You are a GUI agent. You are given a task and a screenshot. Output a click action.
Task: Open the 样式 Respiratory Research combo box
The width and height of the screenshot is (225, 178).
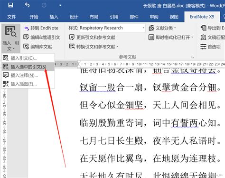pyautogui.click(x=112, y=28)
